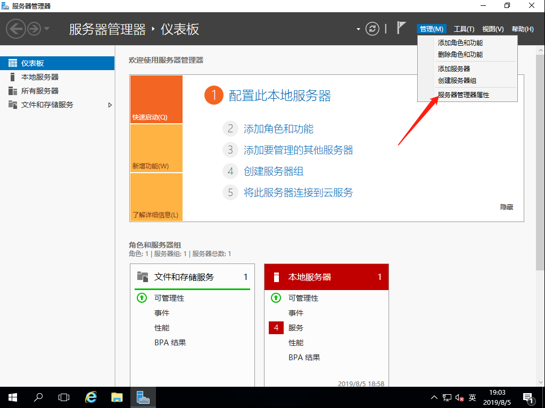
Task: Open the notifications flag icon
Action: [x=401, y=28]
